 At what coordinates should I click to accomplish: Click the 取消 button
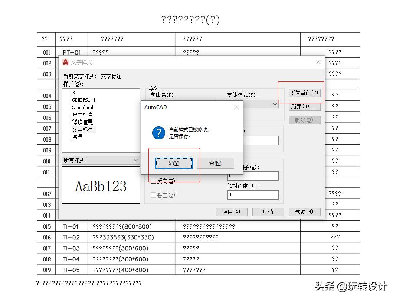pyautogui.click(x=268, y=212)
